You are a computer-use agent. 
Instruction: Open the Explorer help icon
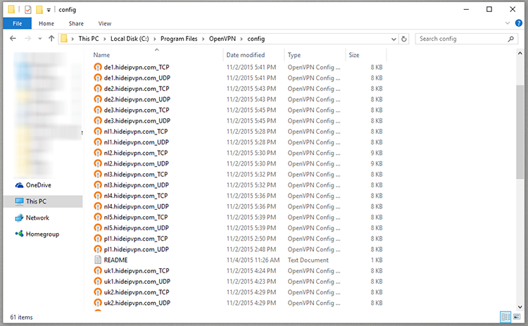click(x=519, y=23)
